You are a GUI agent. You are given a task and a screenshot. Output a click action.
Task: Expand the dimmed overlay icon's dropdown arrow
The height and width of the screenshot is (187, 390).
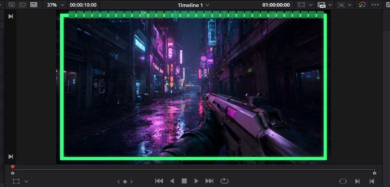click(x=349, y=5)
